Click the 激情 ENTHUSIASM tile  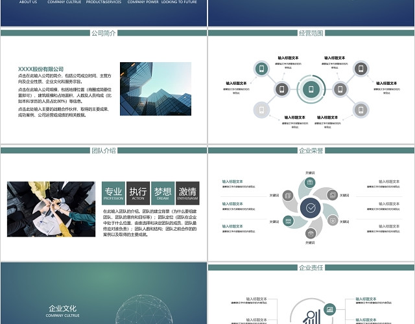coord(187,193)
